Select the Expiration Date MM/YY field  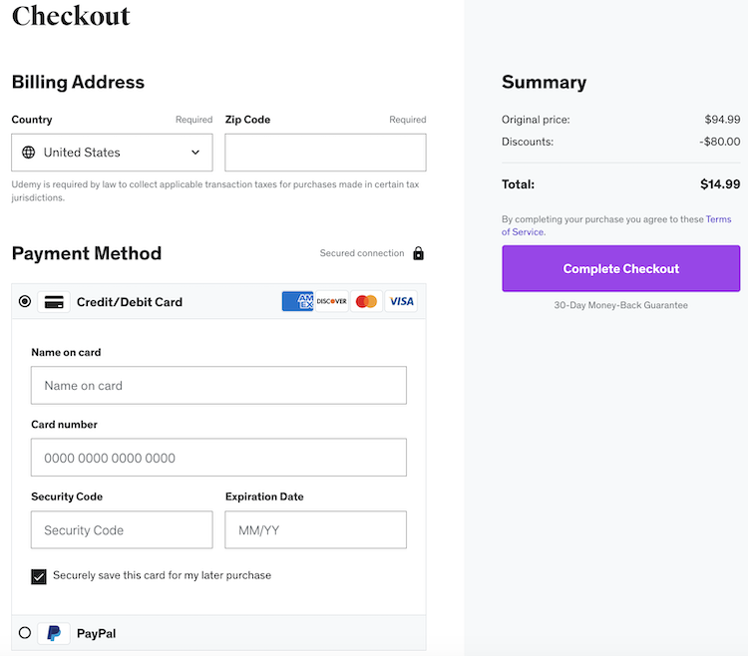pyautogui.click(x=315, y=530)
